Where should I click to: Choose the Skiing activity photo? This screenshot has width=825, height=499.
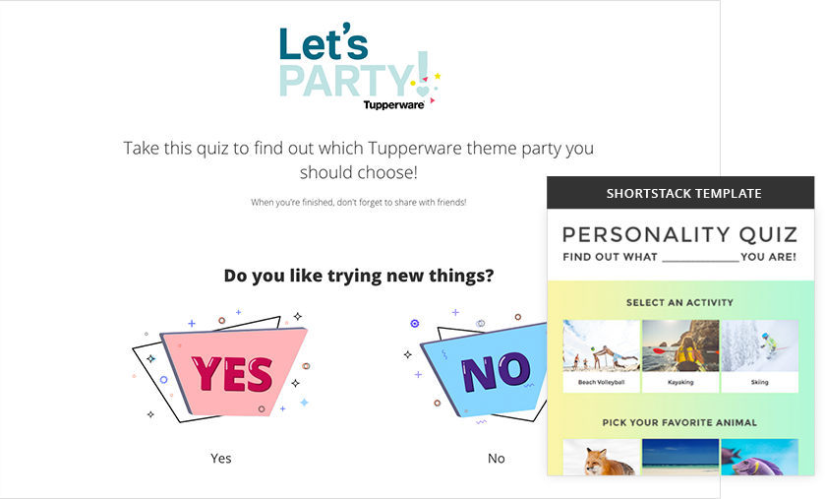759,347
